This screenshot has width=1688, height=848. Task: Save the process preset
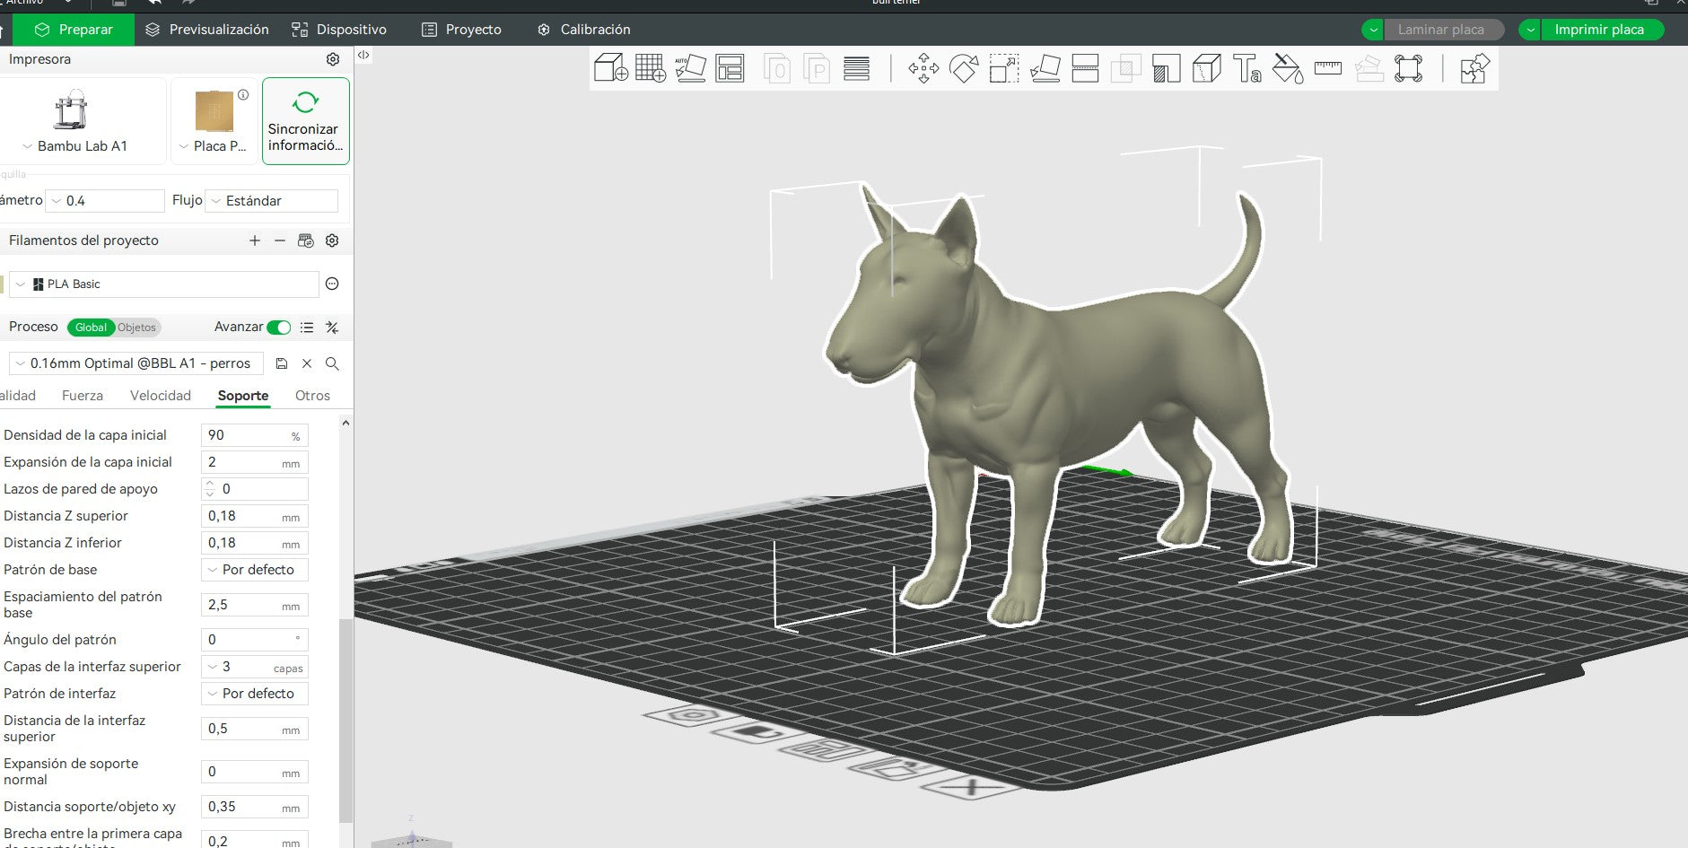[x=282, y=363]
